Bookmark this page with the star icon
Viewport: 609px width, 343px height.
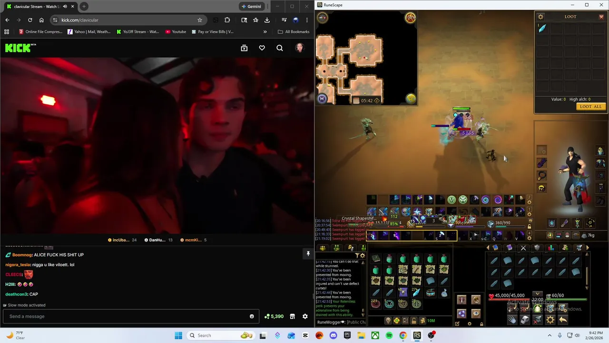200,20
